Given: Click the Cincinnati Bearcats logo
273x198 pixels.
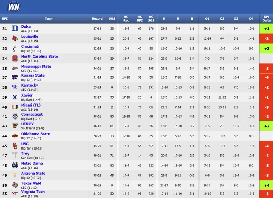Looking at the screenshot, I should click(x=15, y=48).
